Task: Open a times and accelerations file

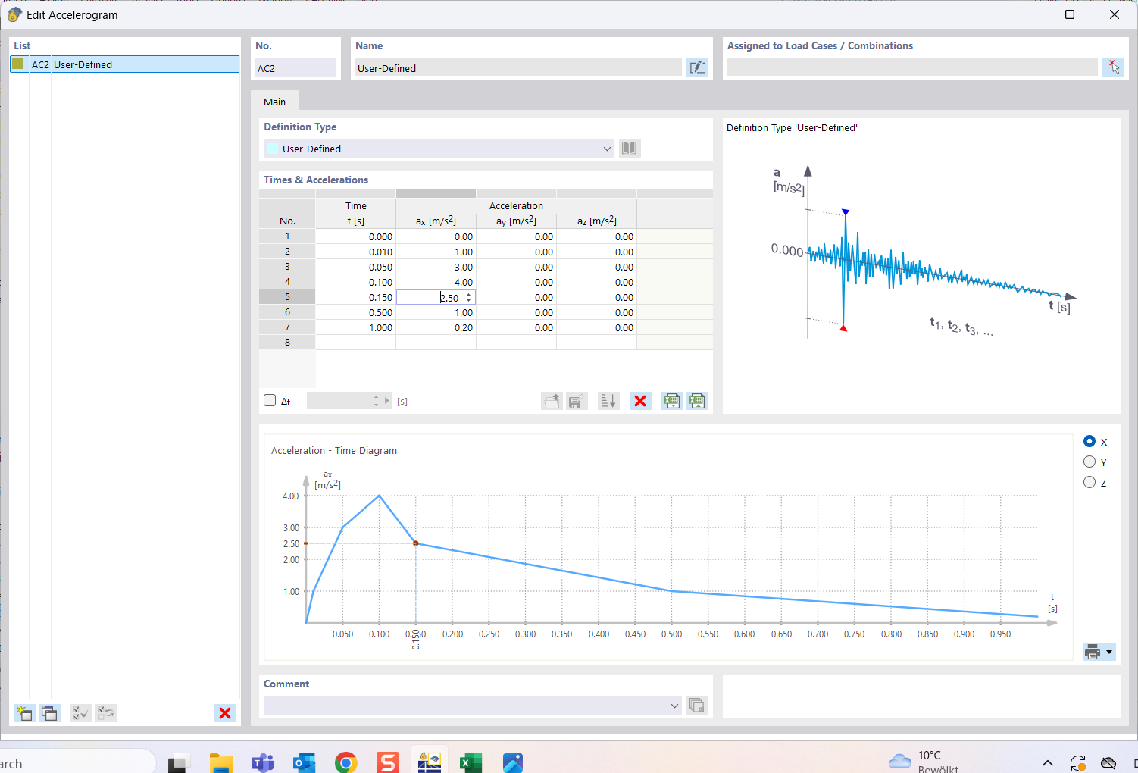Action: pyautogui.click(x=552, y=400)
